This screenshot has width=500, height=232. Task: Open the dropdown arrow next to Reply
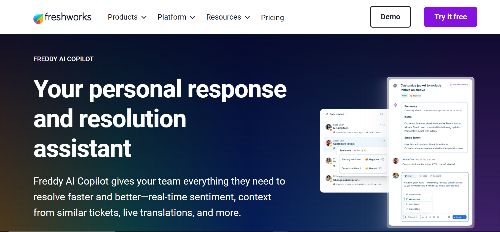coord(416,176)
